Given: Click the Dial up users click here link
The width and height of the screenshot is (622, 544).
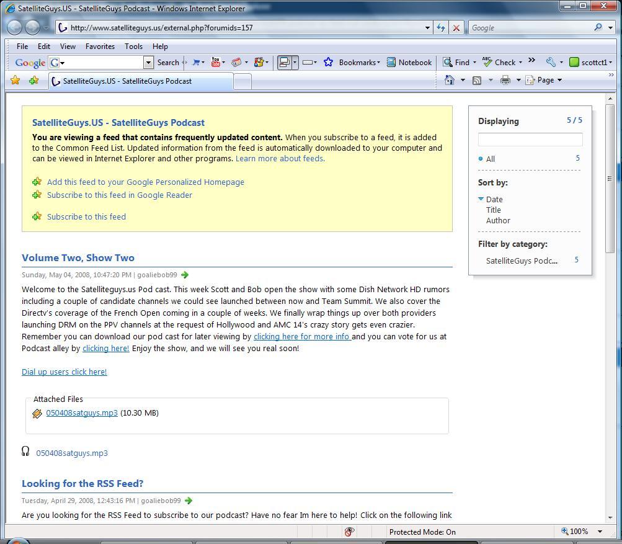Looking at the screenshot, I should [64, 372].
